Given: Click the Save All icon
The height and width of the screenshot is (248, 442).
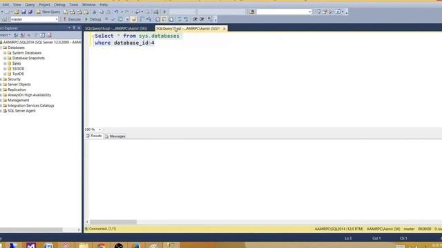Looking at the screenshot, I should [x=30, y=12].
